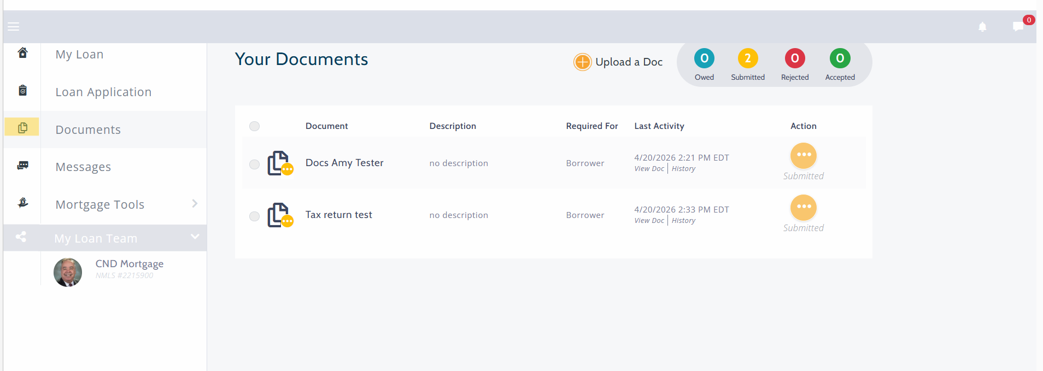This screenshot has width=1043, height=371.
Task: Open the hamburger menu icon
Action: 14,26
